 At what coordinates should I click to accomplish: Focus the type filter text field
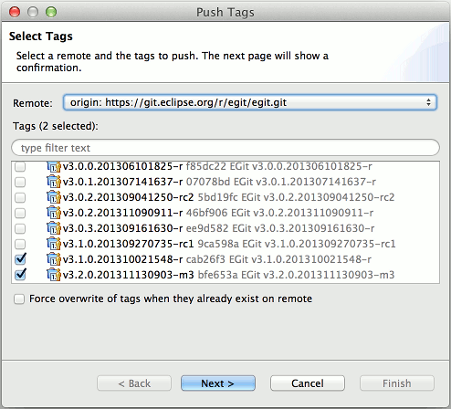pyautogui.click(x=225, y=148)
